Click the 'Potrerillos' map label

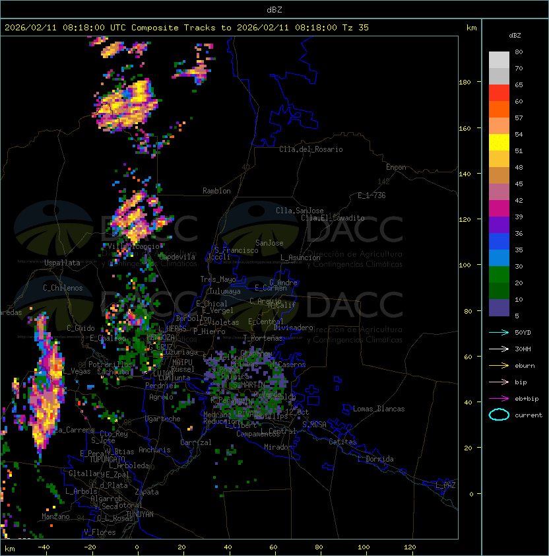(110, 365)
